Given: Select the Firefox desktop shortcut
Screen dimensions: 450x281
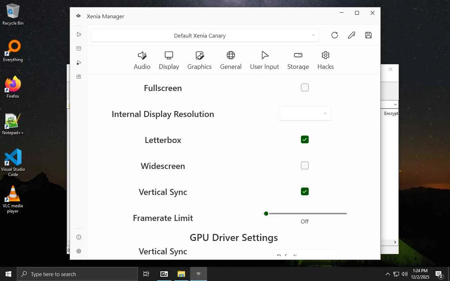Looking at the screenshot, I should point(13,87).
